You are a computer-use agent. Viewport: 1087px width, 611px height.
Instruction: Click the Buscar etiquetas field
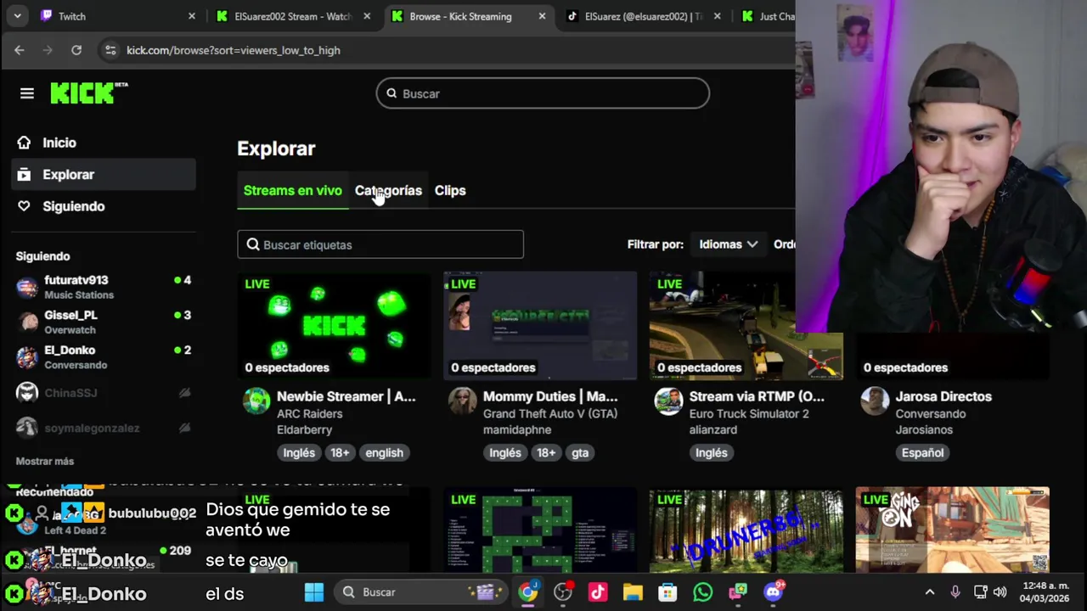[x=380, y=244]
